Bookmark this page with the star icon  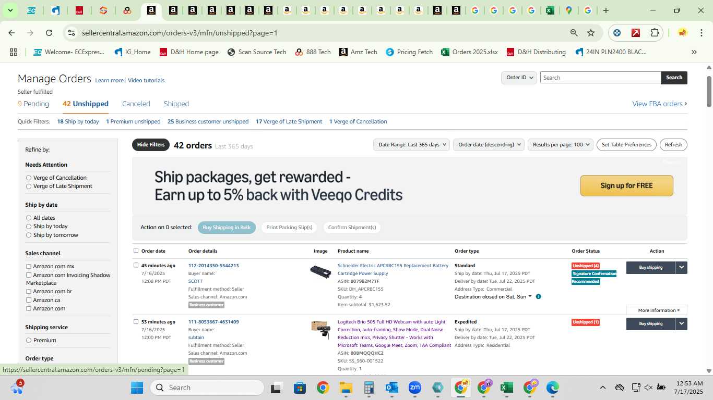[x=591, y=33]
